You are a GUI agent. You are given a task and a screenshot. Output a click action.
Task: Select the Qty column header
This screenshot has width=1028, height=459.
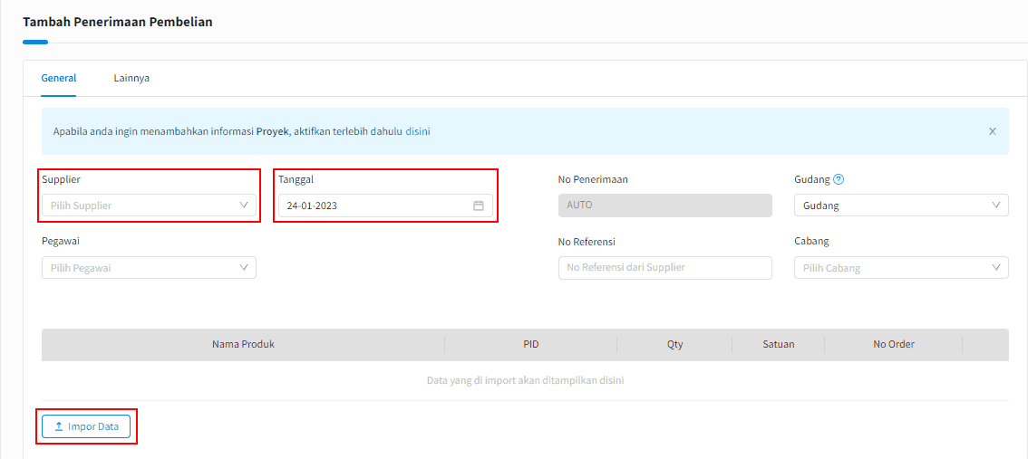(x=674, y=344)
